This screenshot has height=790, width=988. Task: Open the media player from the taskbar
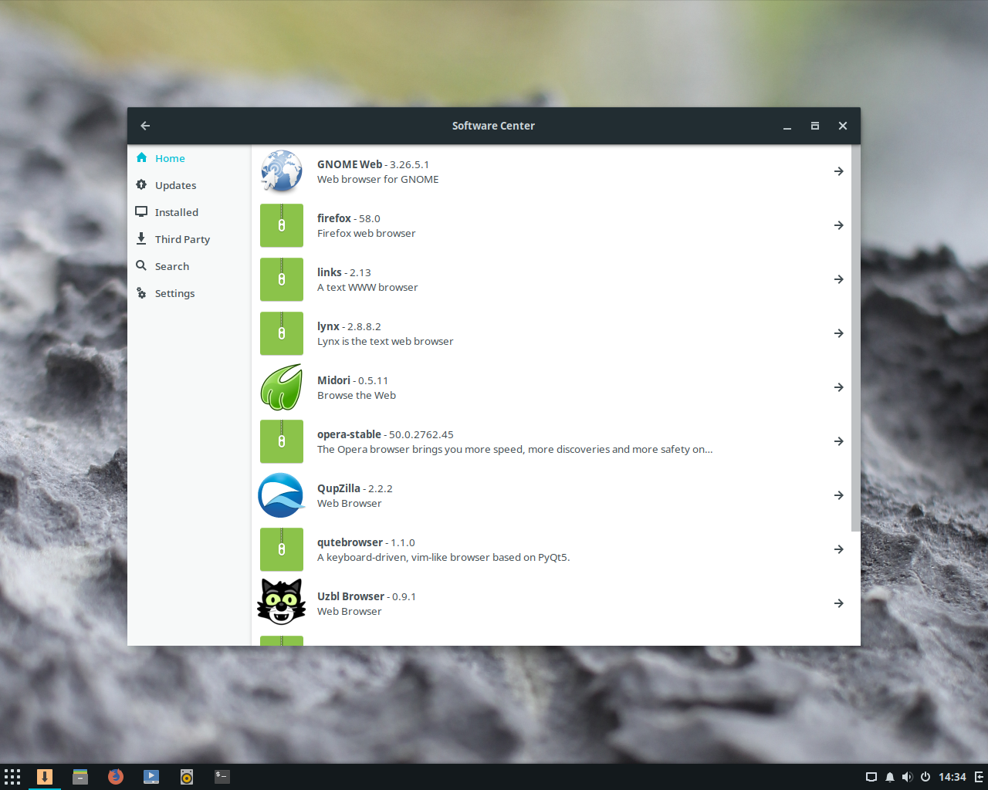pos(151,777)
